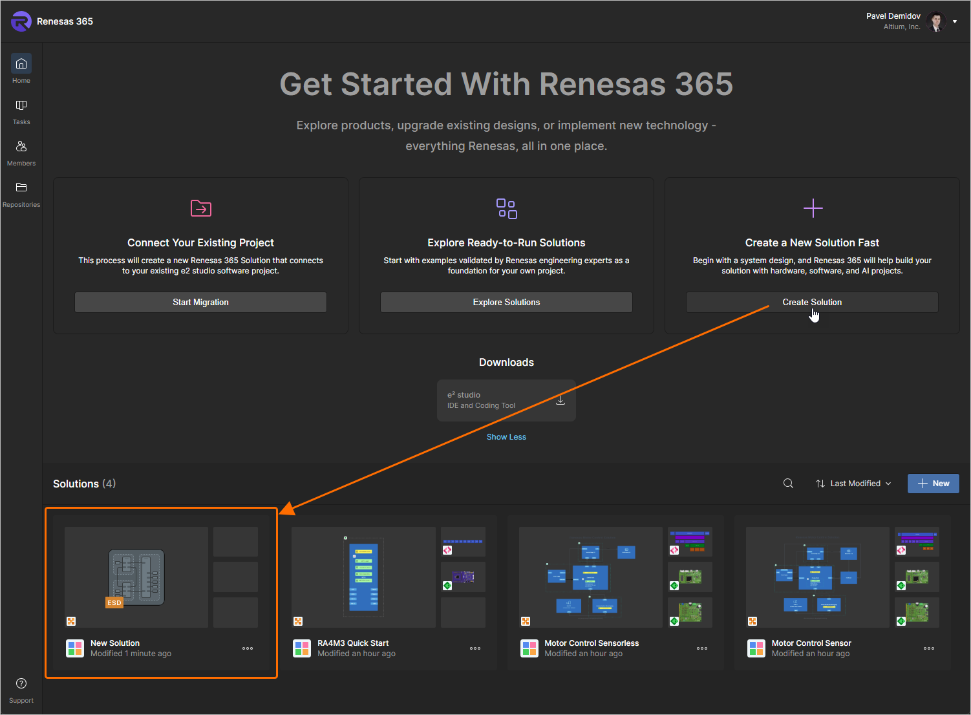Open the Motor Control Sensor main thumbnail
Screen dimensions: 971x715
click(818, 577)
